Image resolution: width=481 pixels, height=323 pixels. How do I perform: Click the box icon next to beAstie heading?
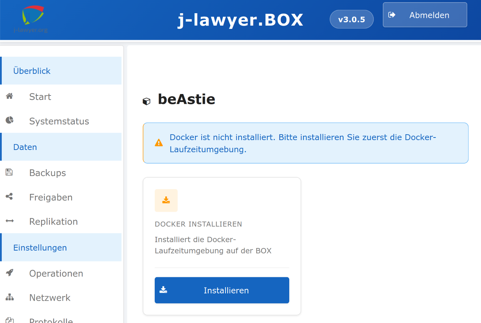point(147,101)
